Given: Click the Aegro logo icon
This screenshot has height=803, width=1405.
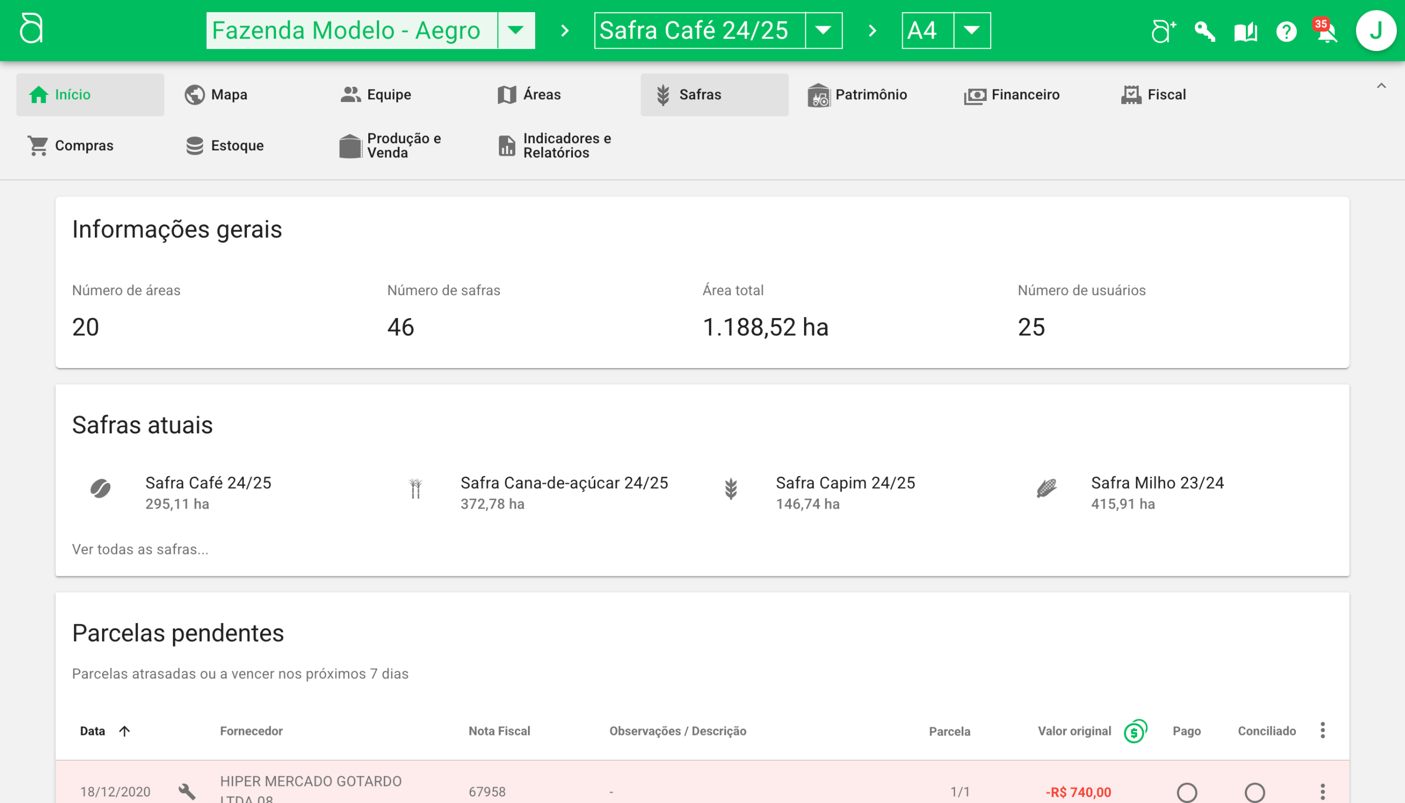Looking at the screenshot, I should 31,29.
